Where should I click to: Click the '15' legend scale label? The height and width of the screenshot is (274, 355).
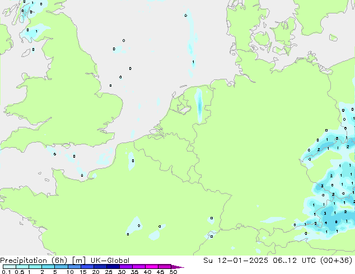(x=83, y=272)
